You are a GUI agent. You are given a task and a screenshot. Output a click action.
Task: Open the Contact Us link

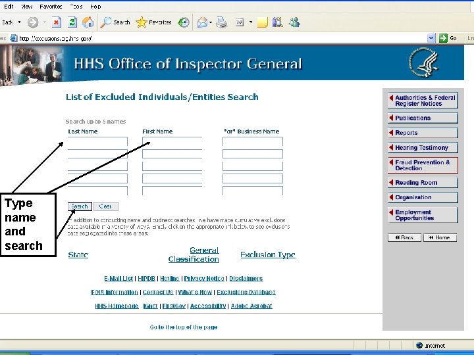(x=158, y=292)
